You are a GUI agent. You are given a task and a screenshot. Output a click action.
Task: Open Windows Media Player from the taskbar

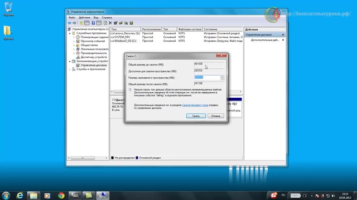pos(47,196)
